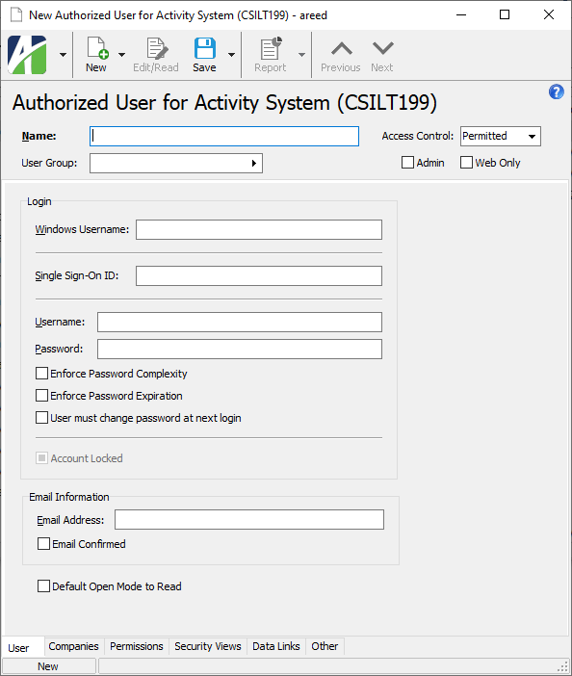Go to Previous record arrow
Image resolution: width=572 pixels, height=676 pixels.
342,48
